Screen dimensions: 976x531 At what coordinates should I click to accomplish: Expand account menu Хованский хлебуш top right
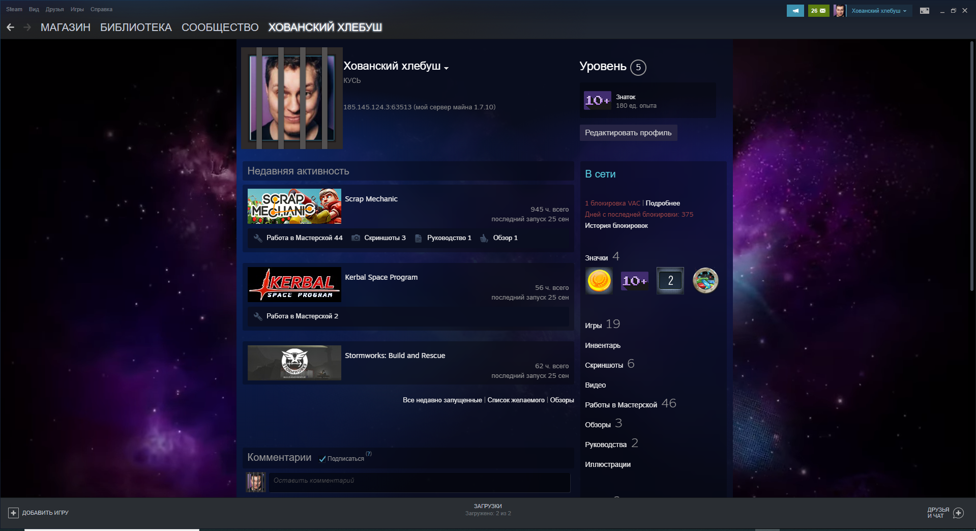[x=879, y=11]
